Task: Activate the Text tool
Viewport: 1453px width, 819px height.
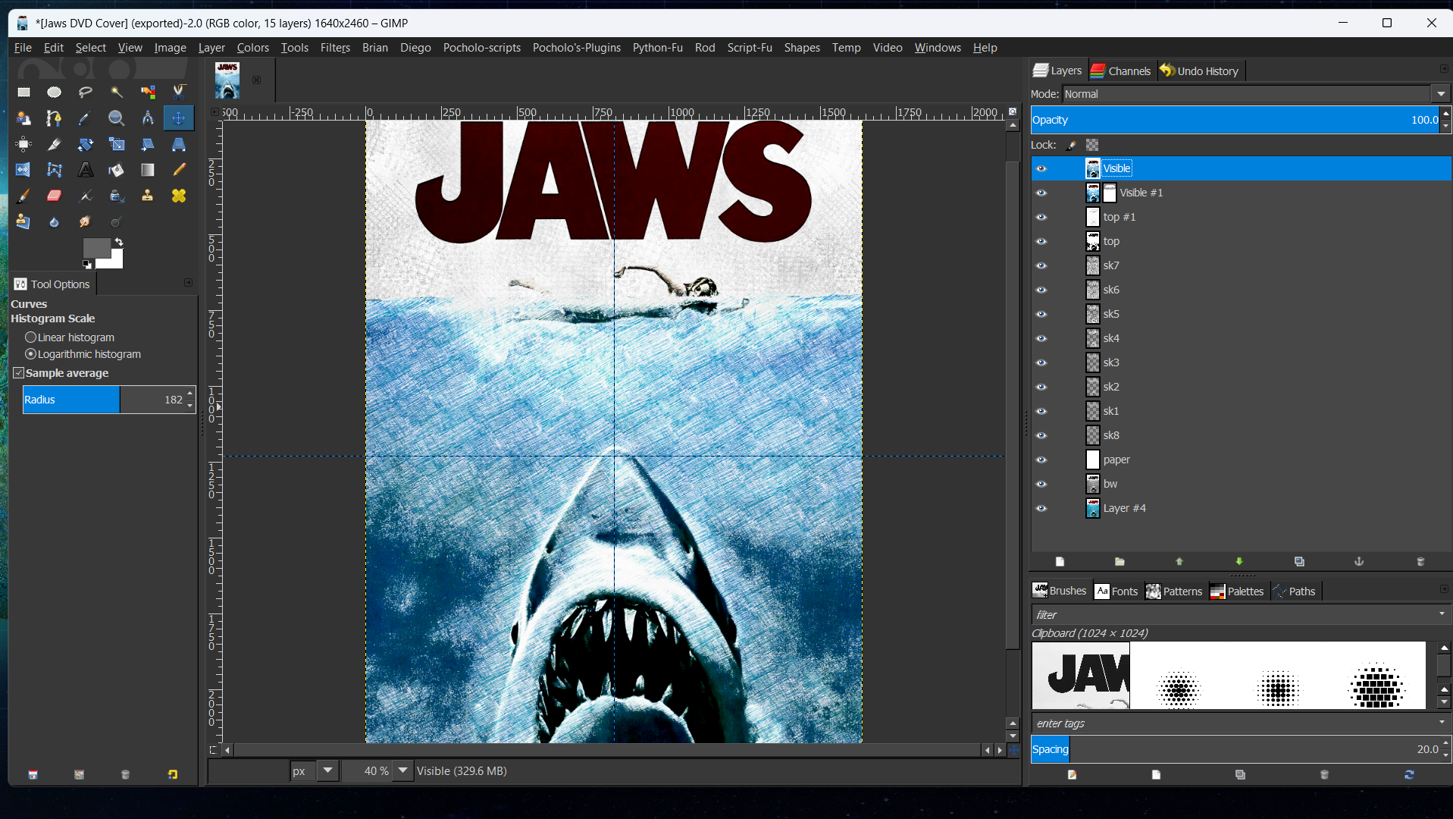Action: click(86, 170)
